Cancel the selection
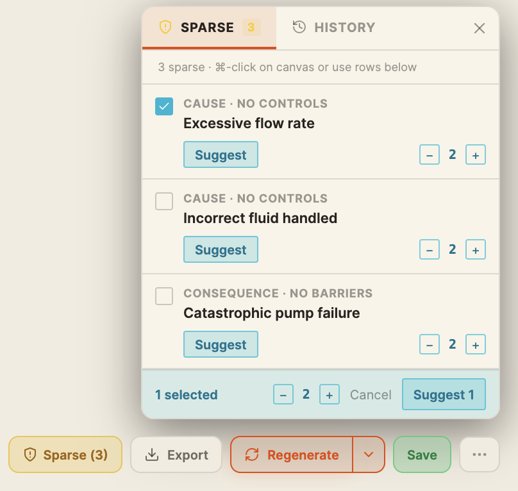Screen dimensions: 518x491 (371, 394)
